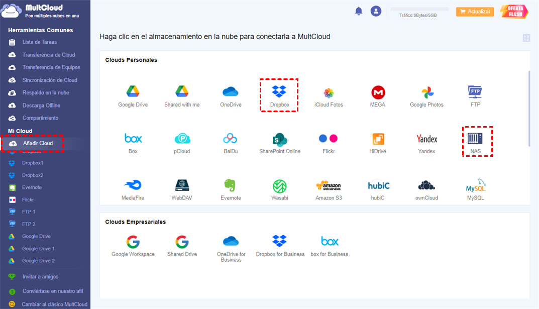Connect the Yandex cloud

(426, 143)
